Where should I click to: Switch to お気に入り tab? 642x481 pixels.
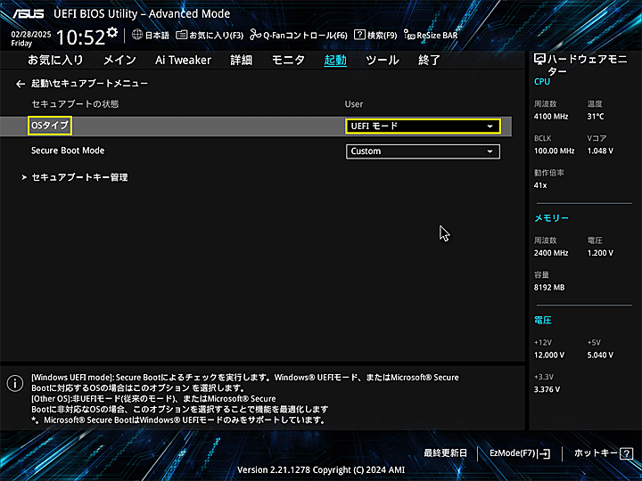pyautogui.click(x=55, y=61)
